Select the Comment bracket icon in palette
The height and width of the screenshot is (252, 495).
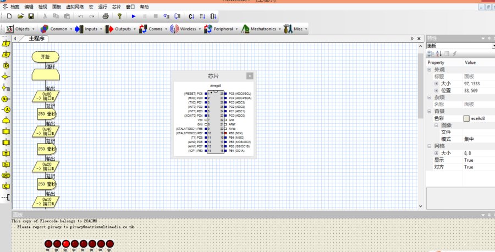5,198
